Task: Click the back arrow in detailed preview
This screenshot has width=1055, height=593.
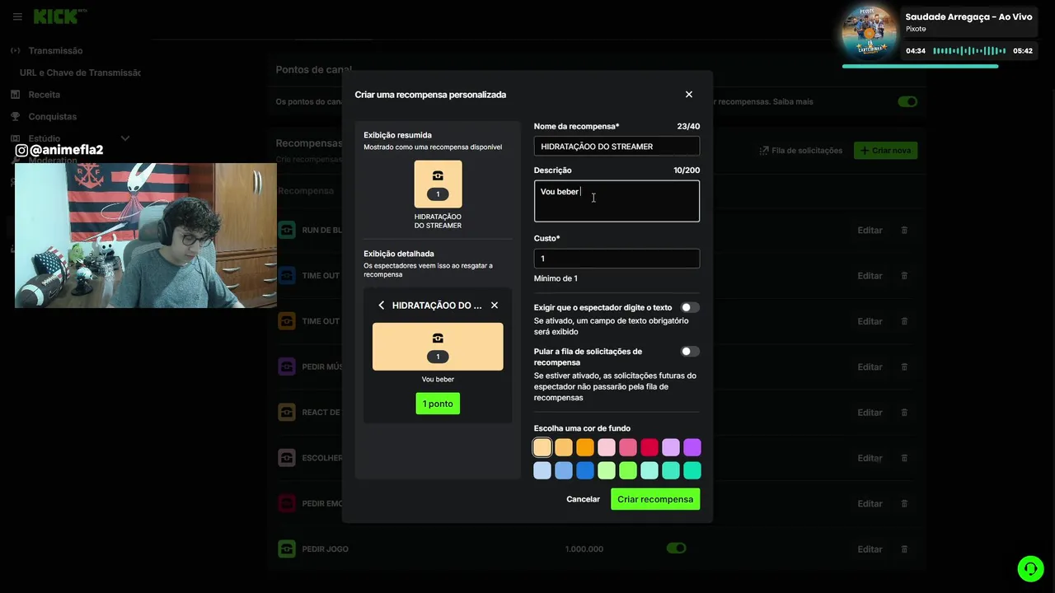Action: click(x=381, y=306)
